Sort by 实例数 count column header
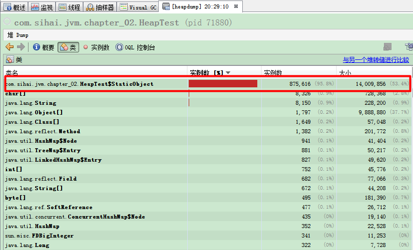413x250 pixels. click(x=299, y=72)
